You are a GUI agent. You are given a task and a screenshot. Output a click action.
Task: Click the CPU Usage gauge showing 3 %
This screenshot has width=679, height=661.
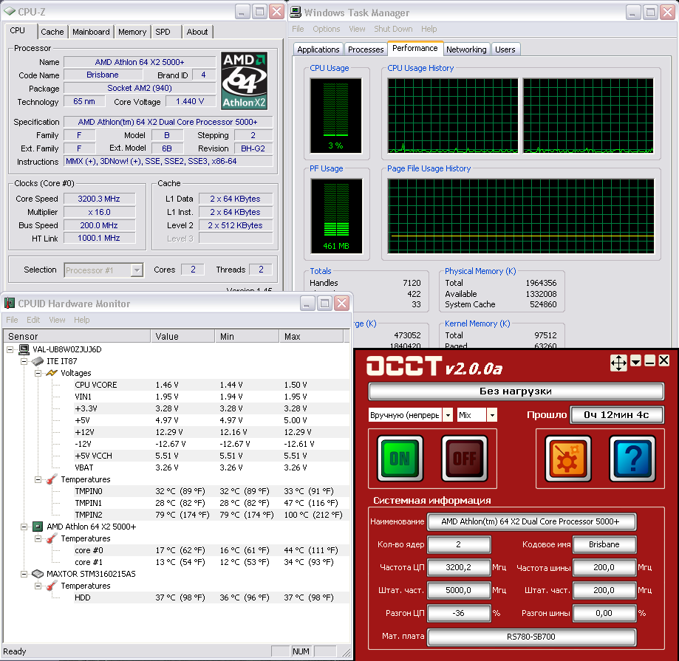(335, 115)
